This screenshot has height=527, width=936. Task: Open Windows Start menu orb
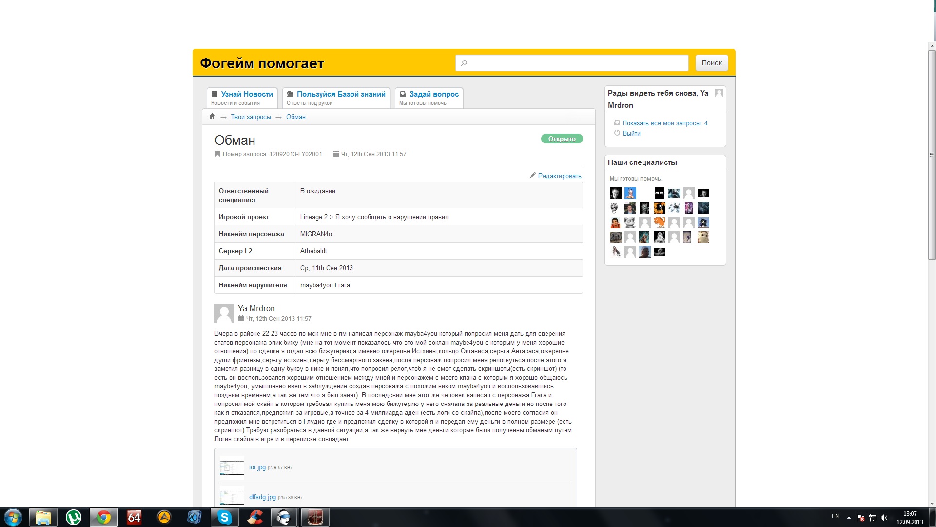[x=13, y=517]
